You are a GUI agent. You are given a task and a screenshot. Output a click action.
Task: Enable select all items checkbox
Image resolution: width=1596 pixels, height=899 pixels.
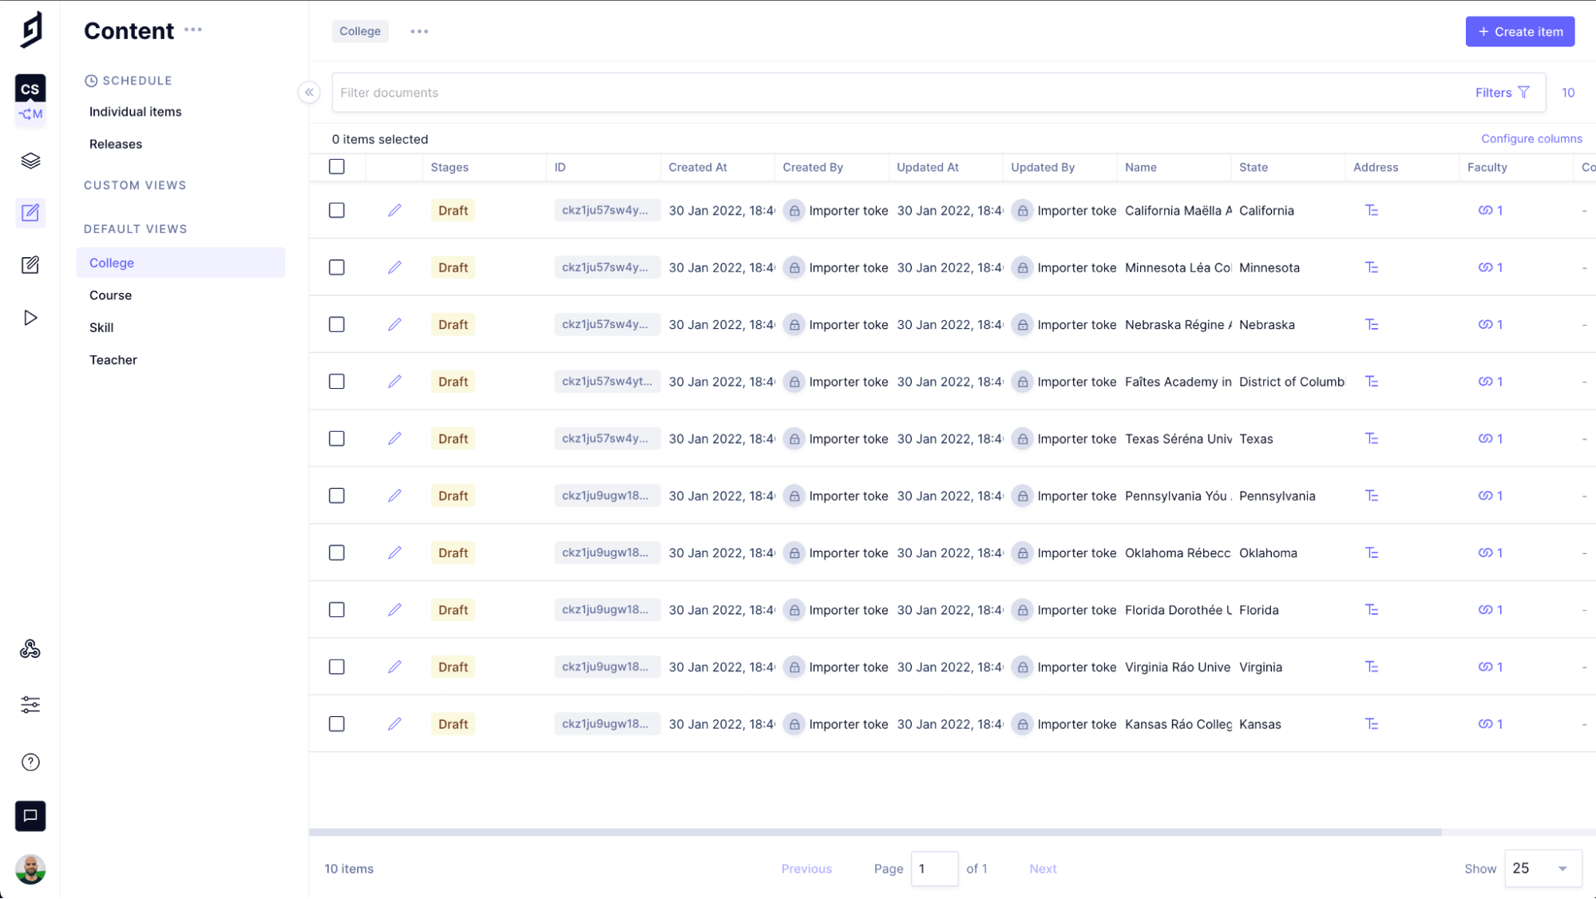336,167
